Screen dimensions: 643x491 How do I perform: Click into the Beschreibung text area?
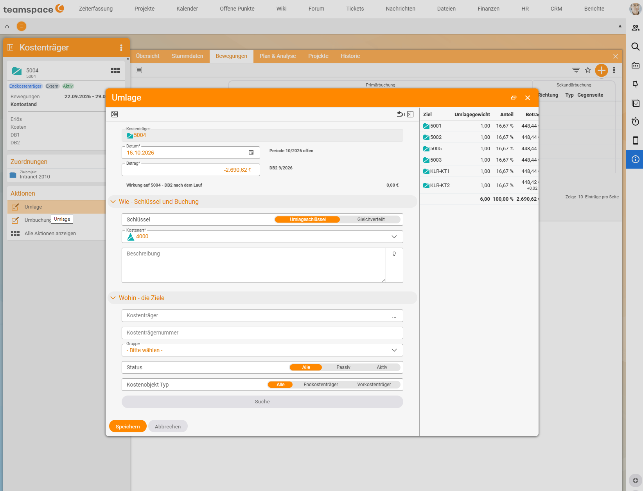pos(254,265)
